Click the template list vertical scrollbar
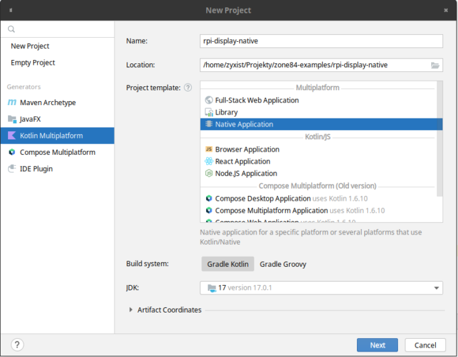The image size is (458, 357). click(439, 135)
